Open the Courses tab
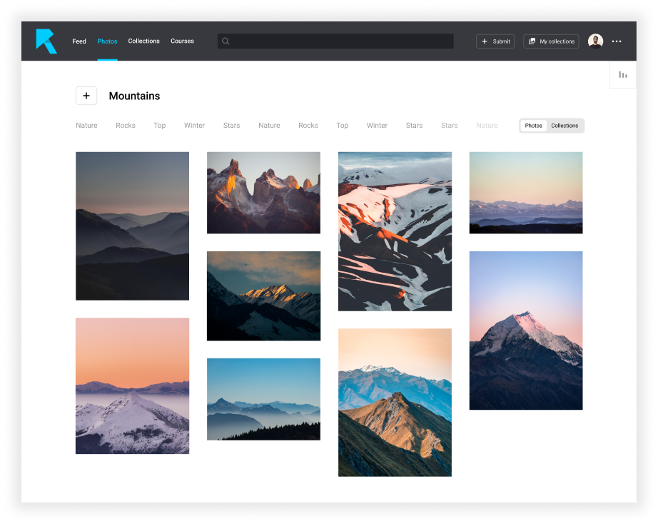Image resolution: width=658 pixels, height=524 pixels. click(x=182, y=41)
